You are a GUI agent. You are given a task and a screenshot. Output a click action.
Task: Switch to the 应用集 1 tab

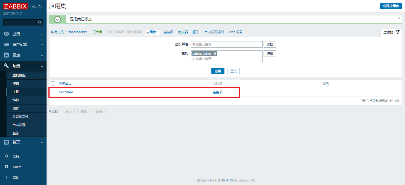coord(152,32)
